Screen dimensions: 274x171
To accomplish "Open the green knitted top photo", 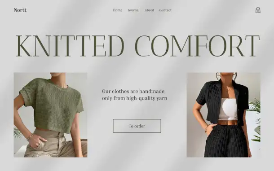I will 50,115.
